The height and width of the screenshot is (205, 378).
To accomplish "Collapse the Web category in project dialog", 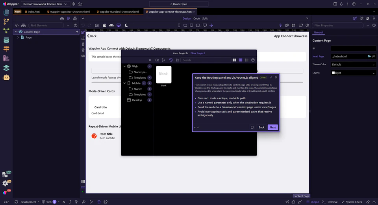I will [x=125, y=66].
